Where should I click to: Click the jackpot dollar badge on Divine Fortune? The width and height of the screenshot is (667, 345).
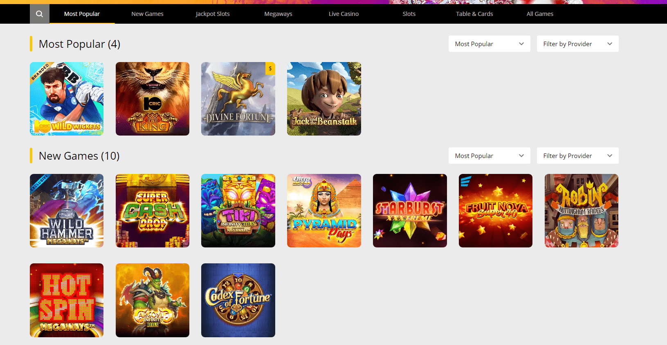[x=270, y=69]
